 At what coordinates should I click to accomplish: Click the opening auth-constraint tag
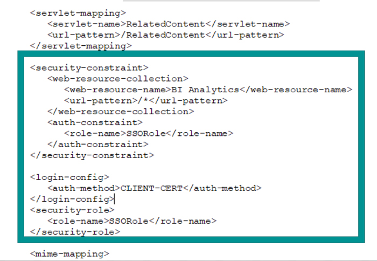[x=95, y=122]
